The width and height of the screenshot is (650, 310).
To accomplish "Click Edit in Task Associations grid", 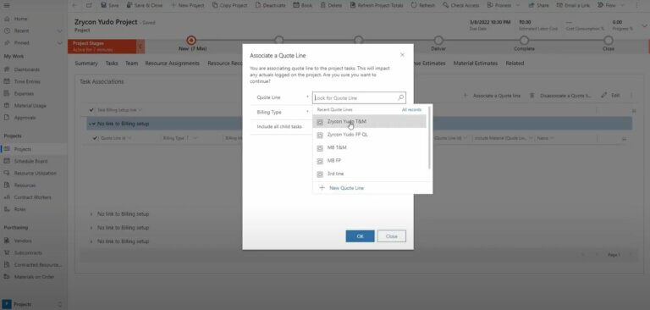I will 611,96.
